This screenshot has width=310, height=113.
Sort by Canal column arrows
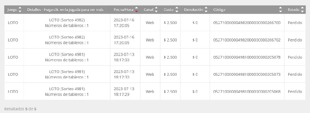[156, 10]
